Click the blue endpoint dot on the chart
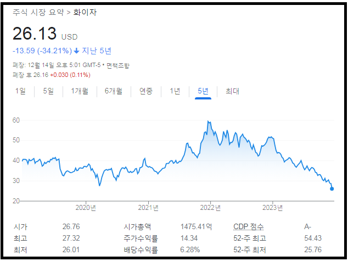 [332, 189]
